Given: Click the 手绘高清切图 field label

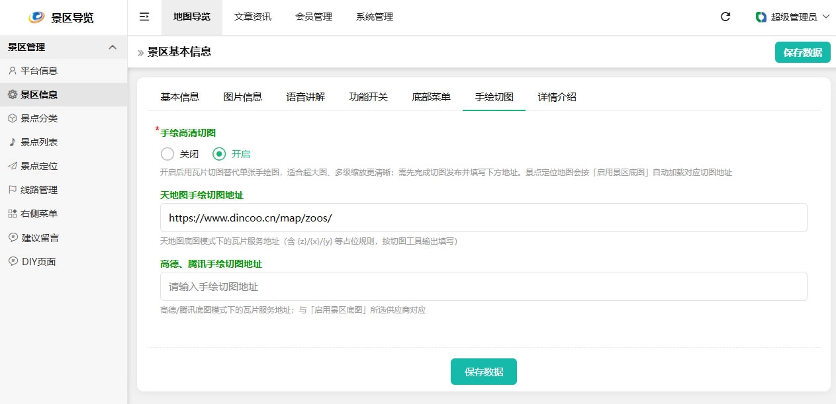Looking at the screenshot, I should (x=188, y=132).
